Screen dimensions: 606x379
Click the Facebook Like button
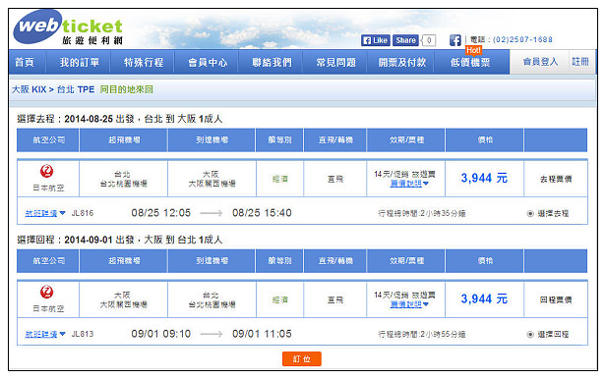(375, 40)
